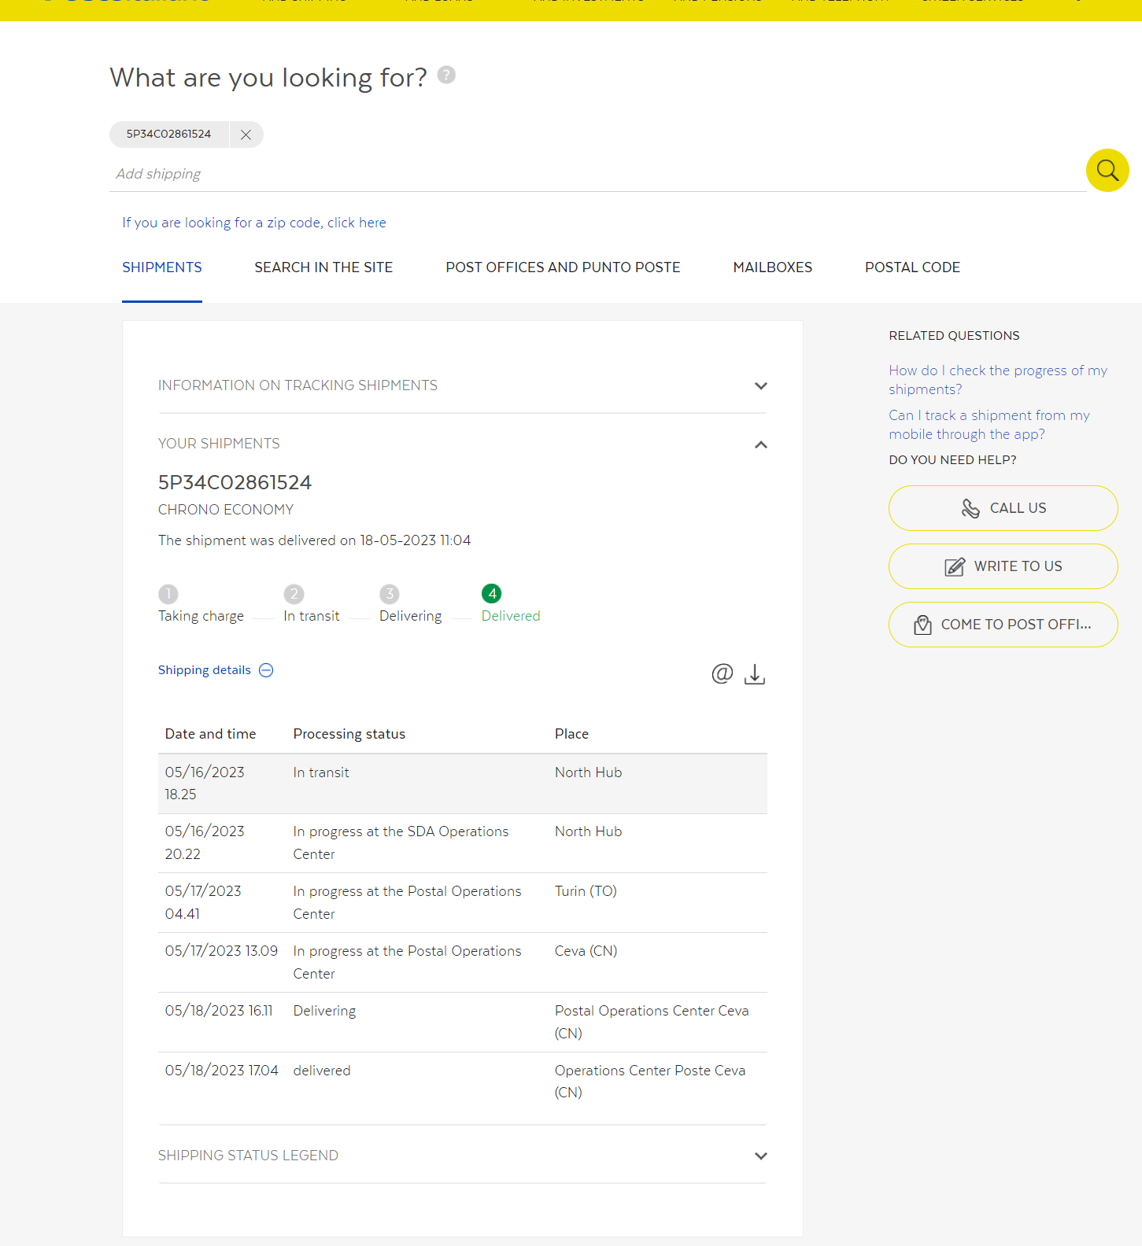Viewport: 1142px width, 1246px height.
Task: Click the In transit step circle
Action: pos(294,594)
